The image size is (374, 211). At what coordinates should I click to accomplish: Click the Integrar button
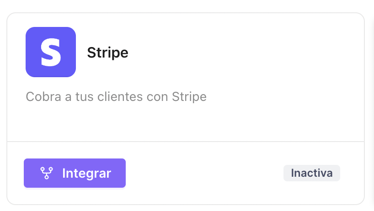[x=75, y=173]
